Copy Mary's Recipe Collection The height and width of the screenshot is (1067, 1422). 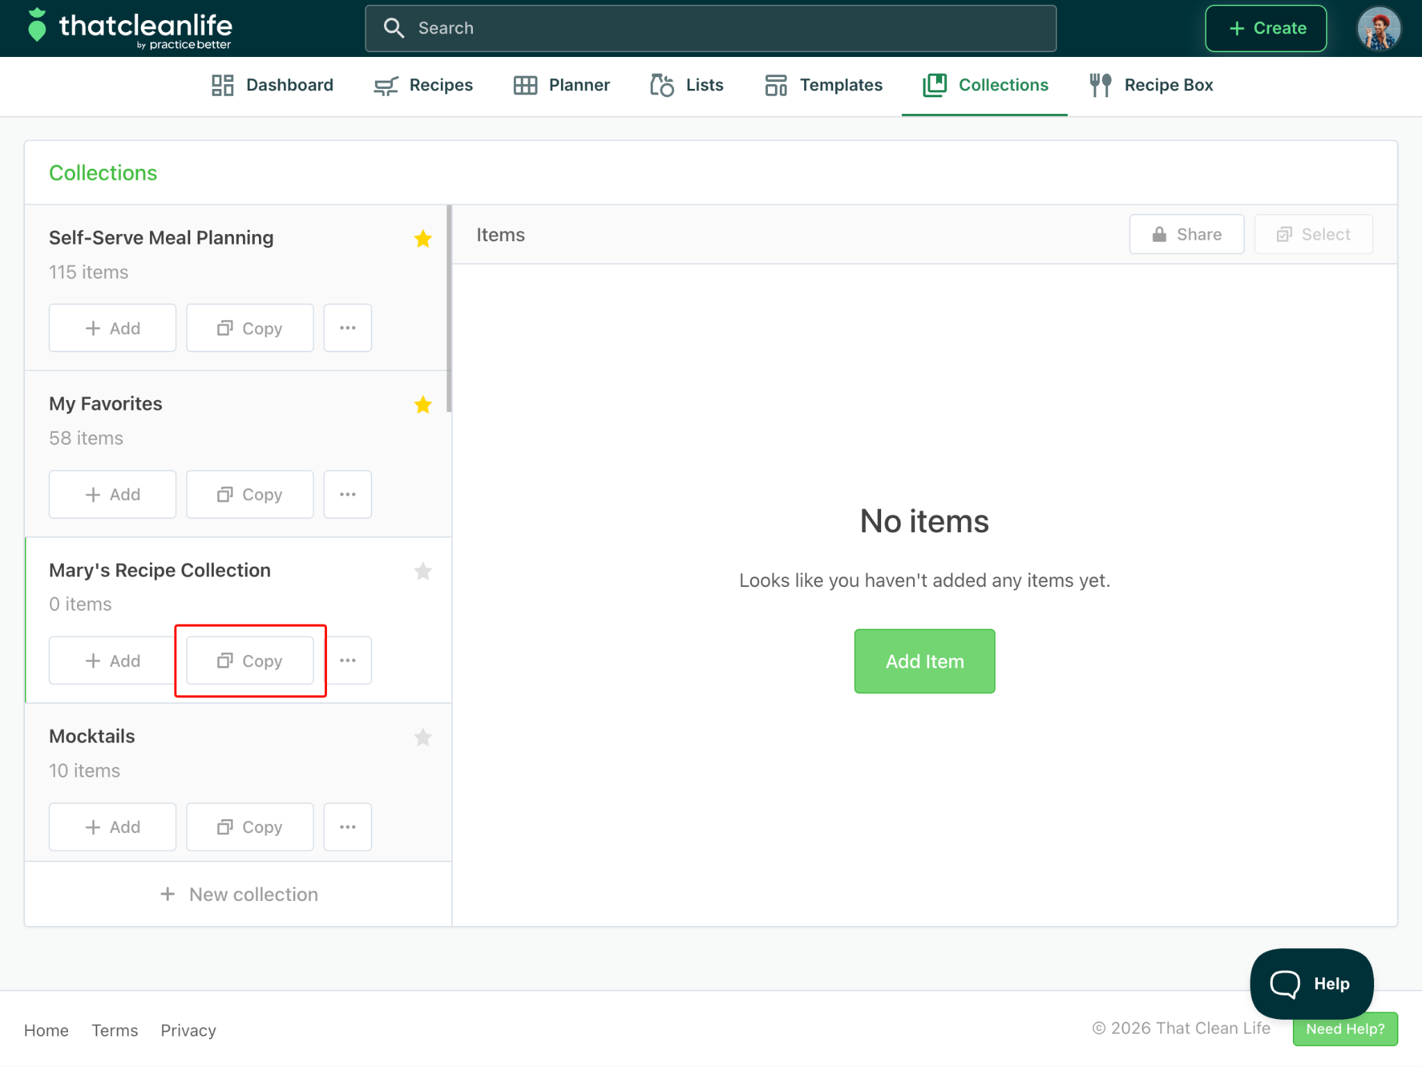pos(250,661)
